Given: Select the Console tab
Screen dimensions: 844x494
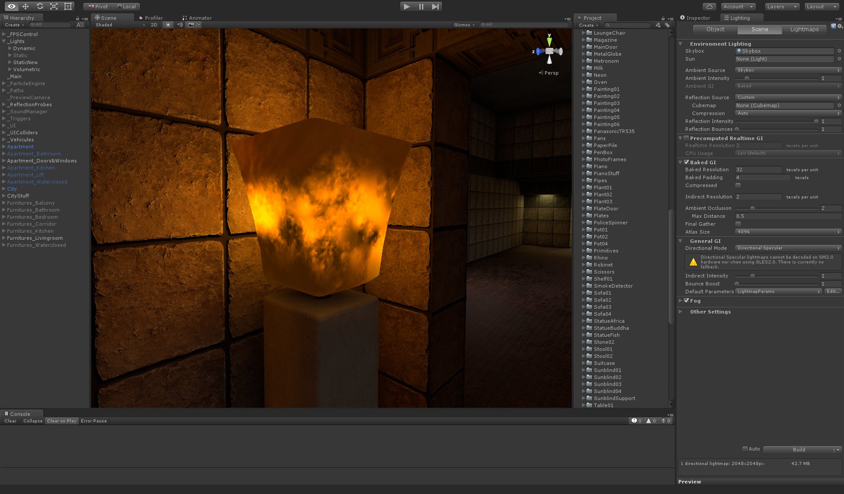Looking at the screenshot, I should click(x=21, y=414).
